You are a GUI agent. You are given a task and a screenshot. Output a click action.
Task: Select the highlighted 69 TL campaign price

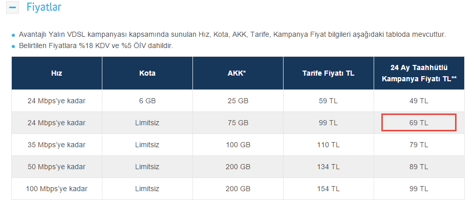coord(419,123)
